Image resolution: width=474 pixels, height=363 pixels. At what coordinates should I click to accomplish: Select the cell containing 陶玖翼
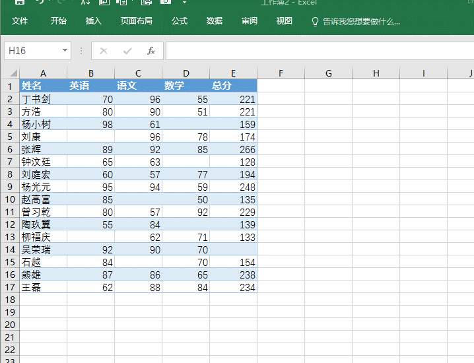point(43,224)
